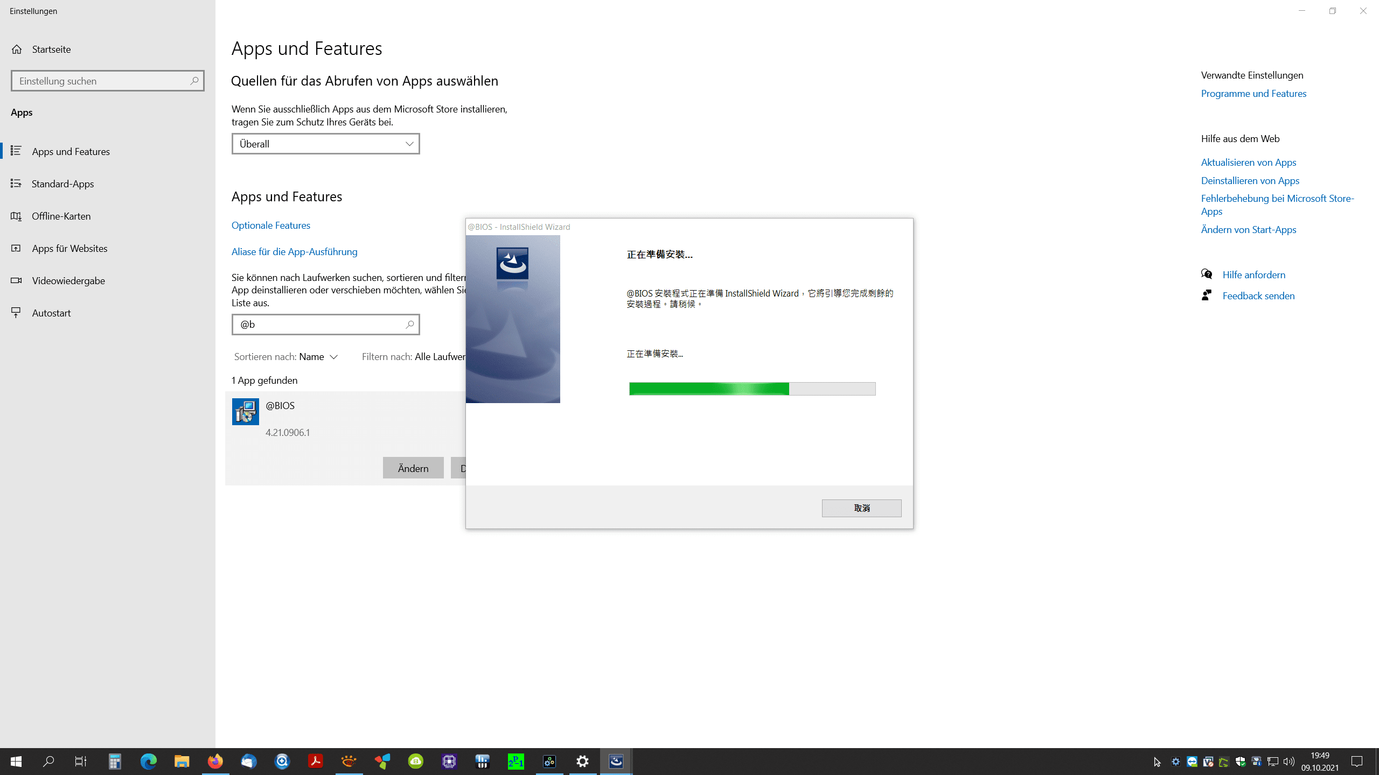Open the purple CPU chip taskbar icon

pos(449,762)
